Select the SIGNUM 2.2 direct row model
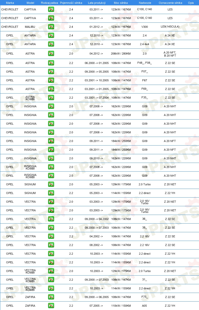 tap(30, 193)
